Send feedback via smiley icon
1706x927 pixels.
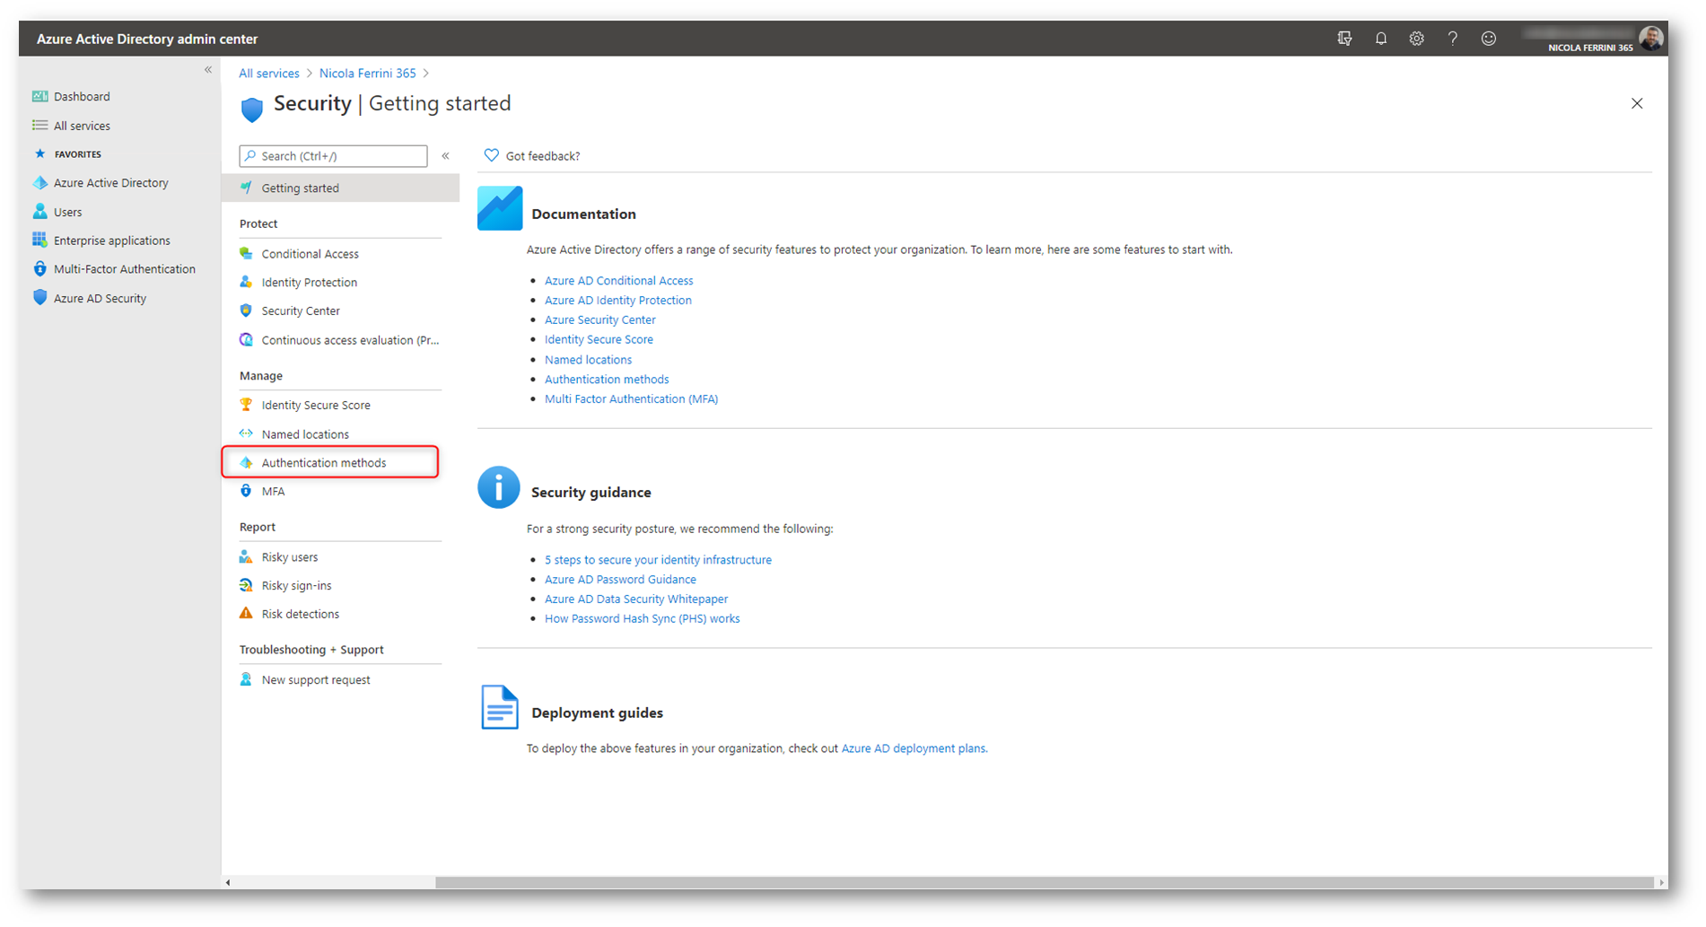1488,39
